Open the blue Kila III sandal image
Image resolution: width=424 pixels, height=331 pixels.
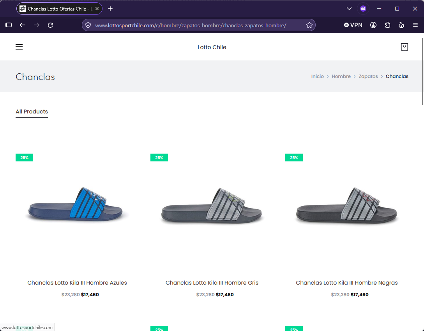tap(77, 204)
